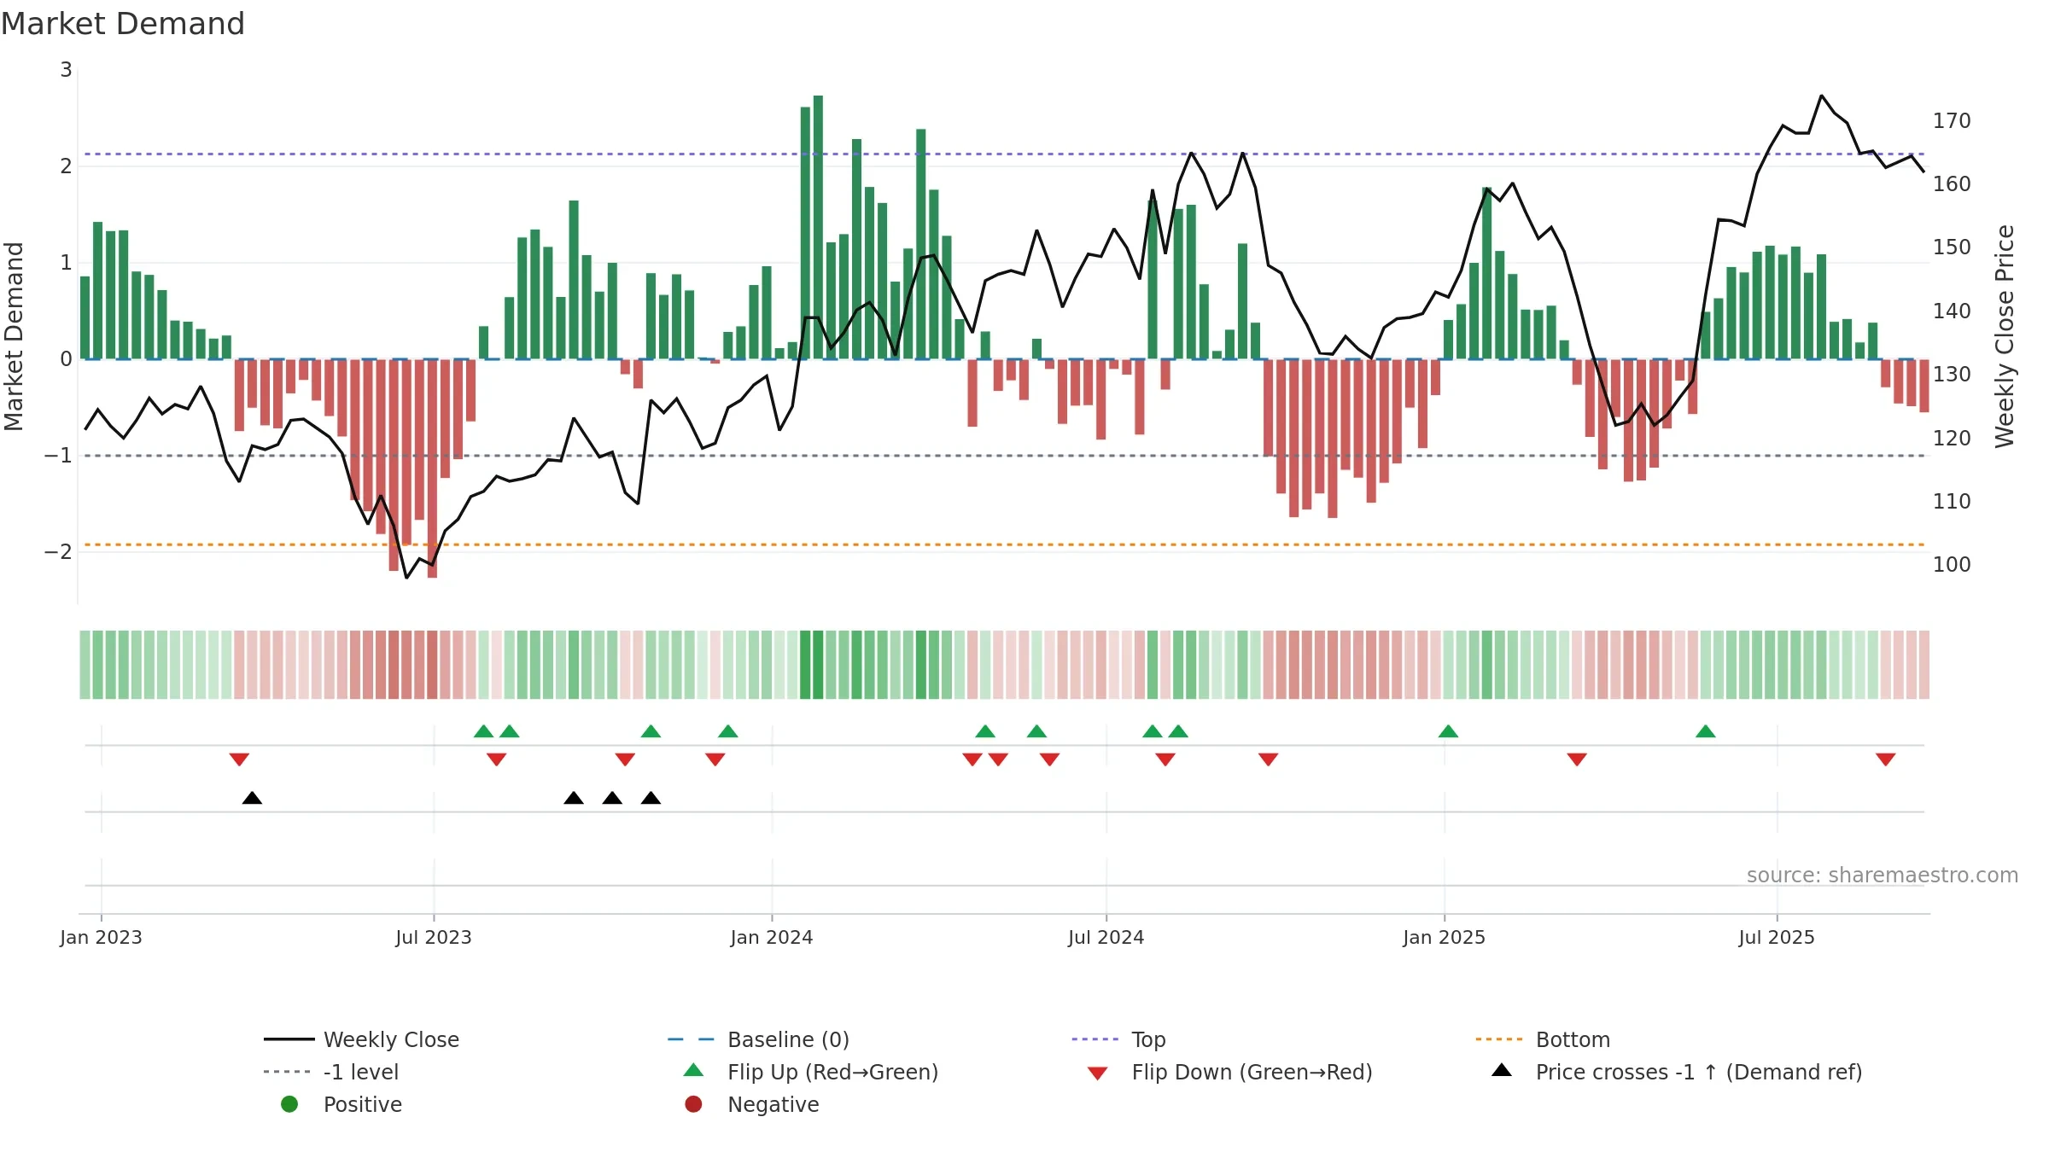Image resolution: width=2049 pixels, height=1152 pixels.
Task: Click the 'Jan 2023' date axis label
Action: 101,937
